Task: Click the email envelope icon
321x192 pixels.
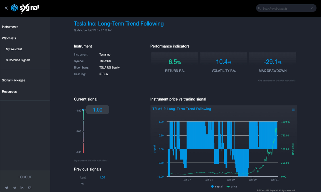Action: [x=30, y=188]
